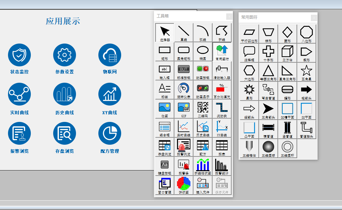Go to the 配方管理 recipe management page
This screenshot has width=342, height=210.
click(x=110, y=138)
